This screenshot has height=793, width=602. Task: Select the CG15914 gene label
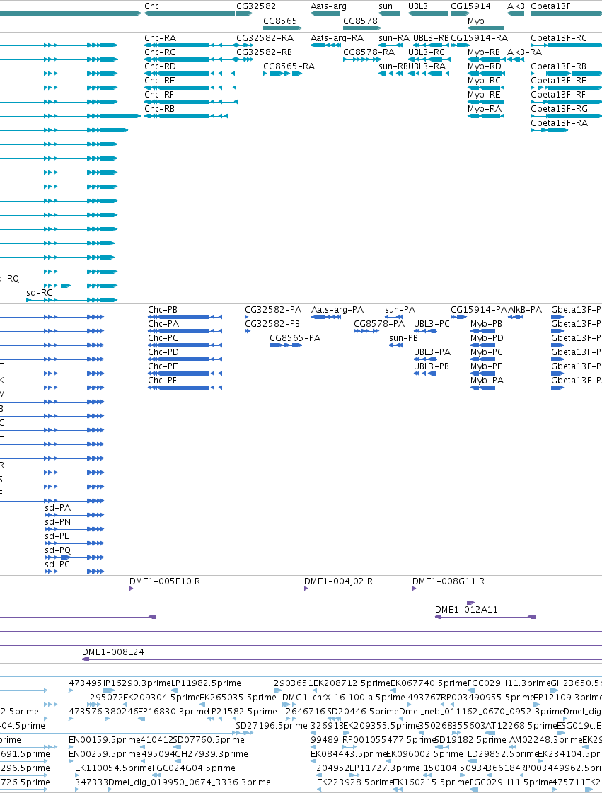470,6
